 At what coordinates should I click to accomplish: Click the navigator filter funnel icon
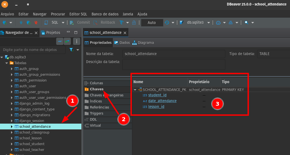coord(71,50)
